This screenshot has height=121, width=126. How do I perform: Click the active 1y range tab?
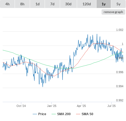(104, 4)
